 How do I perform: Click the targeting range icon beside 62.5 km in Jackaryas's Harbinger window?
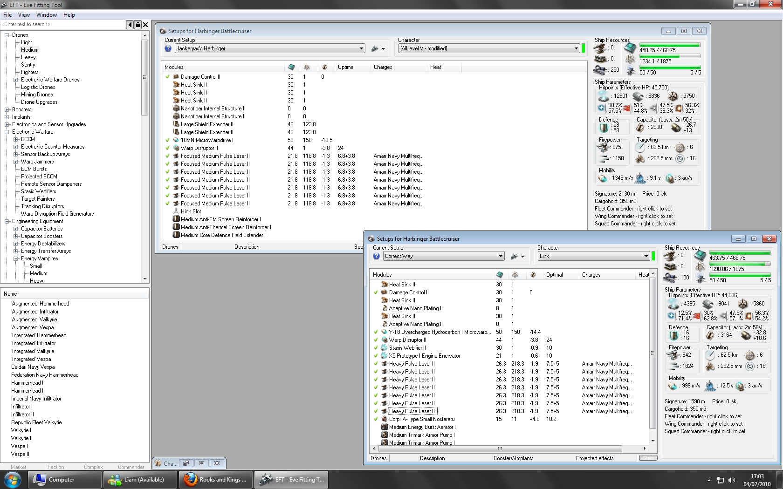[x=641, y=148]
